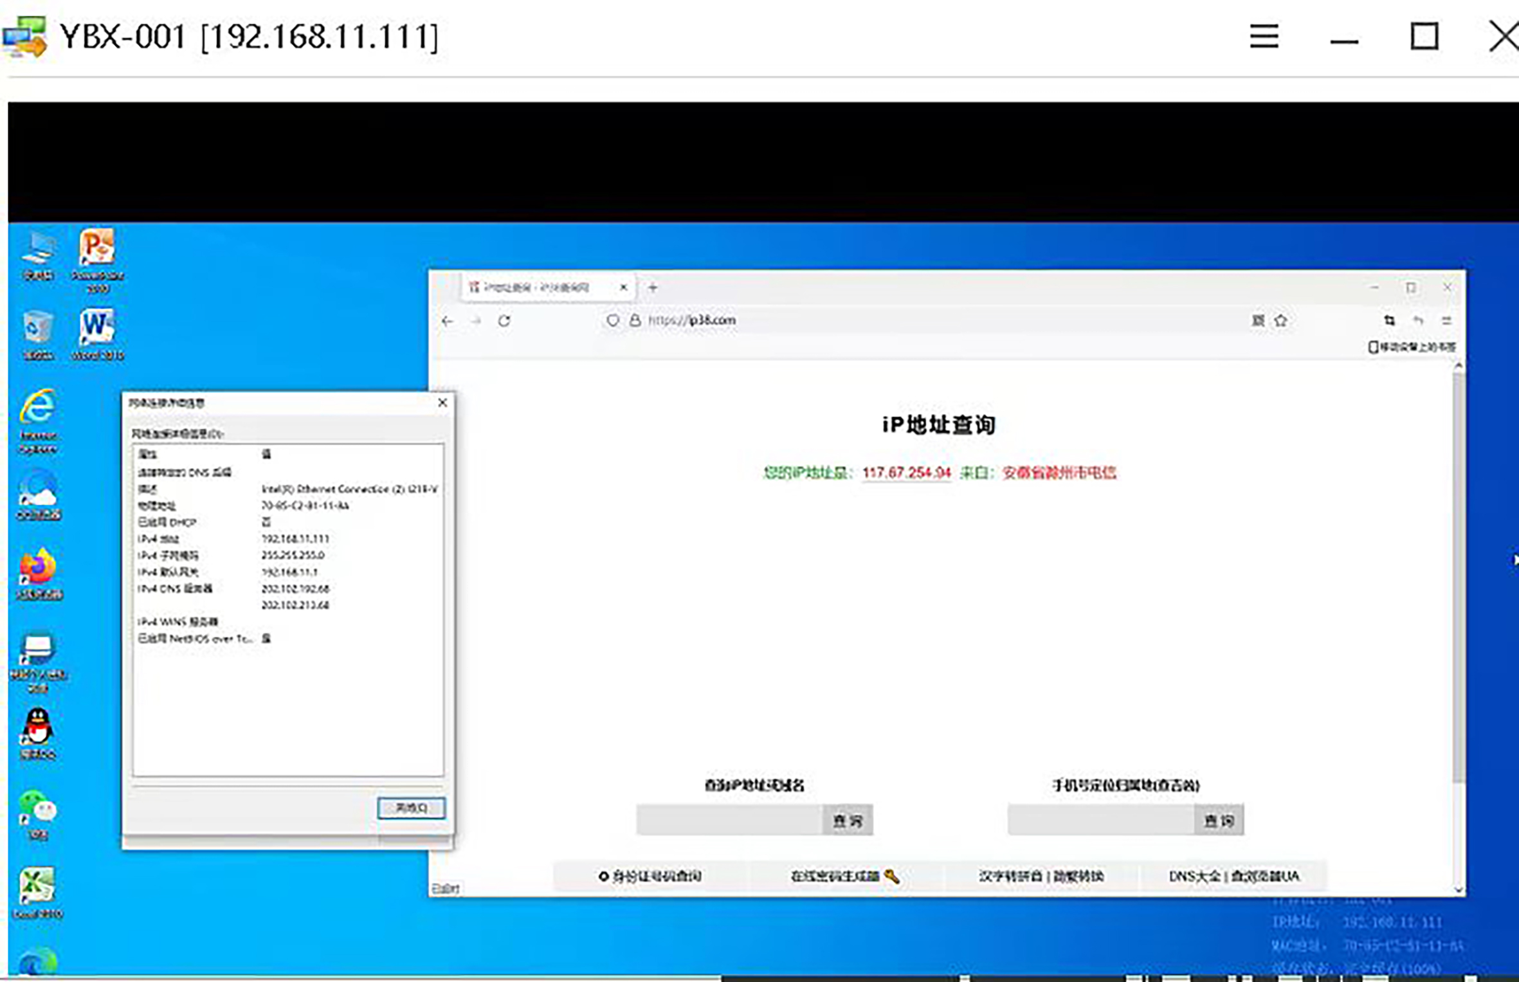
Task: Select the NetBIOS over Tcpip row
Action: (x=287, y=639)
